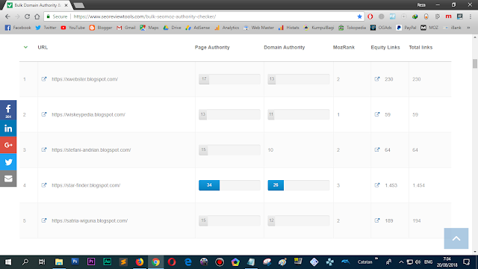Toggle the bookmark star in address bar
478x269 pixels.
(x=359, y=16)
